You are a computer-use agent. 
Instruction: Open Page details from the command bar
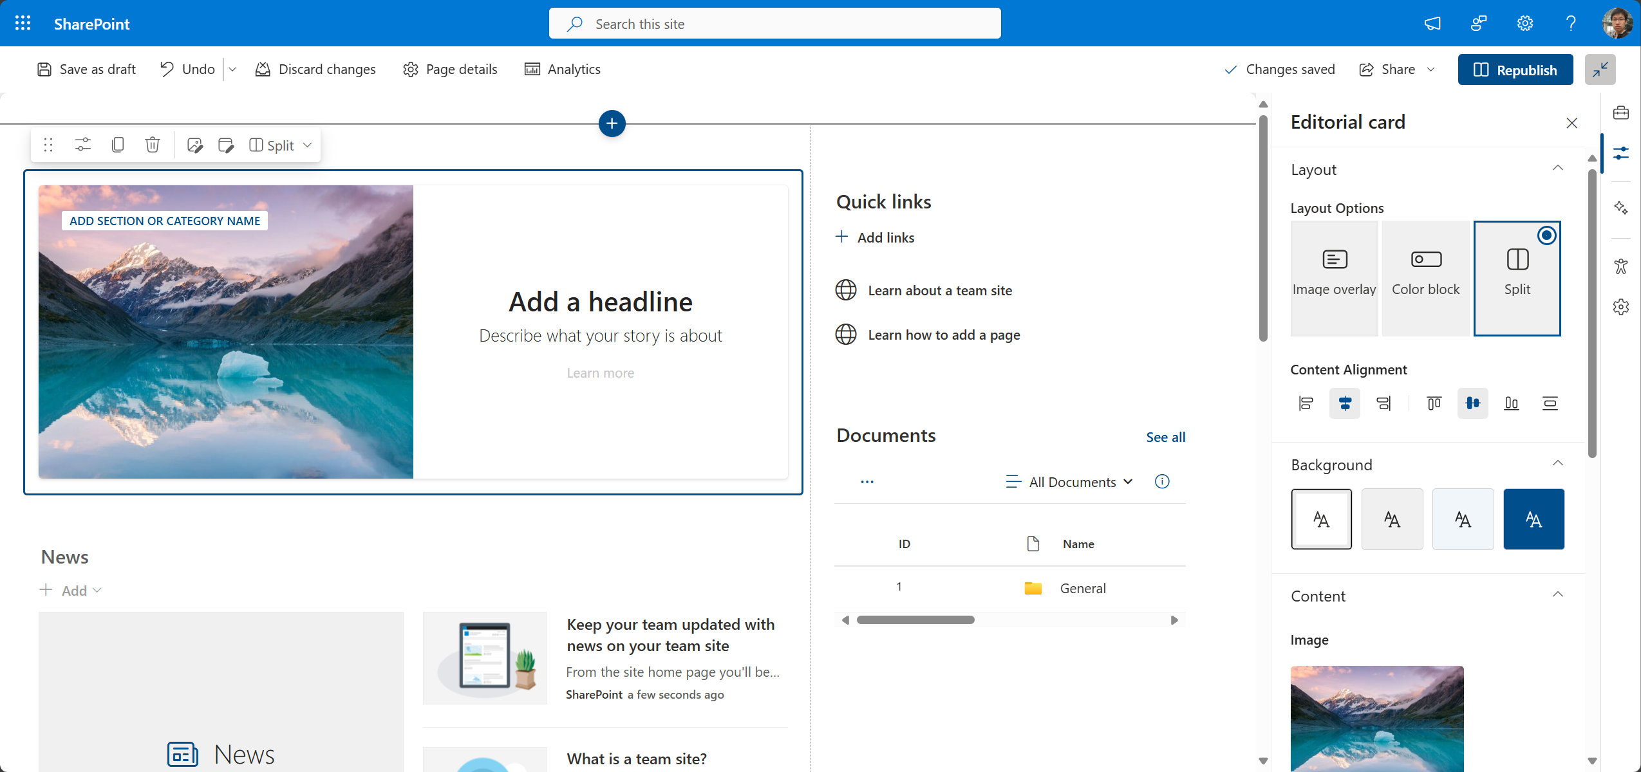[449, 69]
